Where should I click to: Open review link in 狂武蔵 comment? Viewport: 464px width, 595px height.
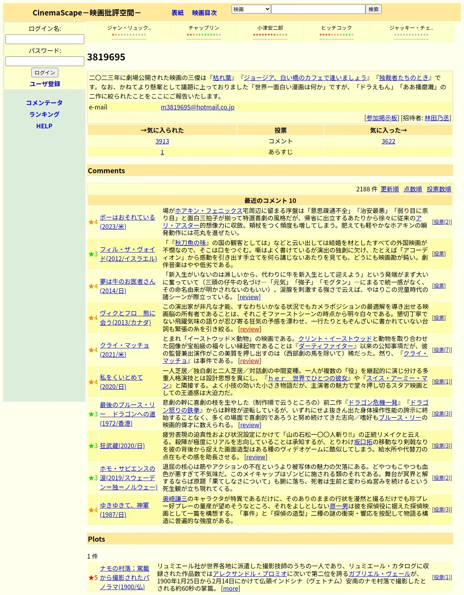256,457
